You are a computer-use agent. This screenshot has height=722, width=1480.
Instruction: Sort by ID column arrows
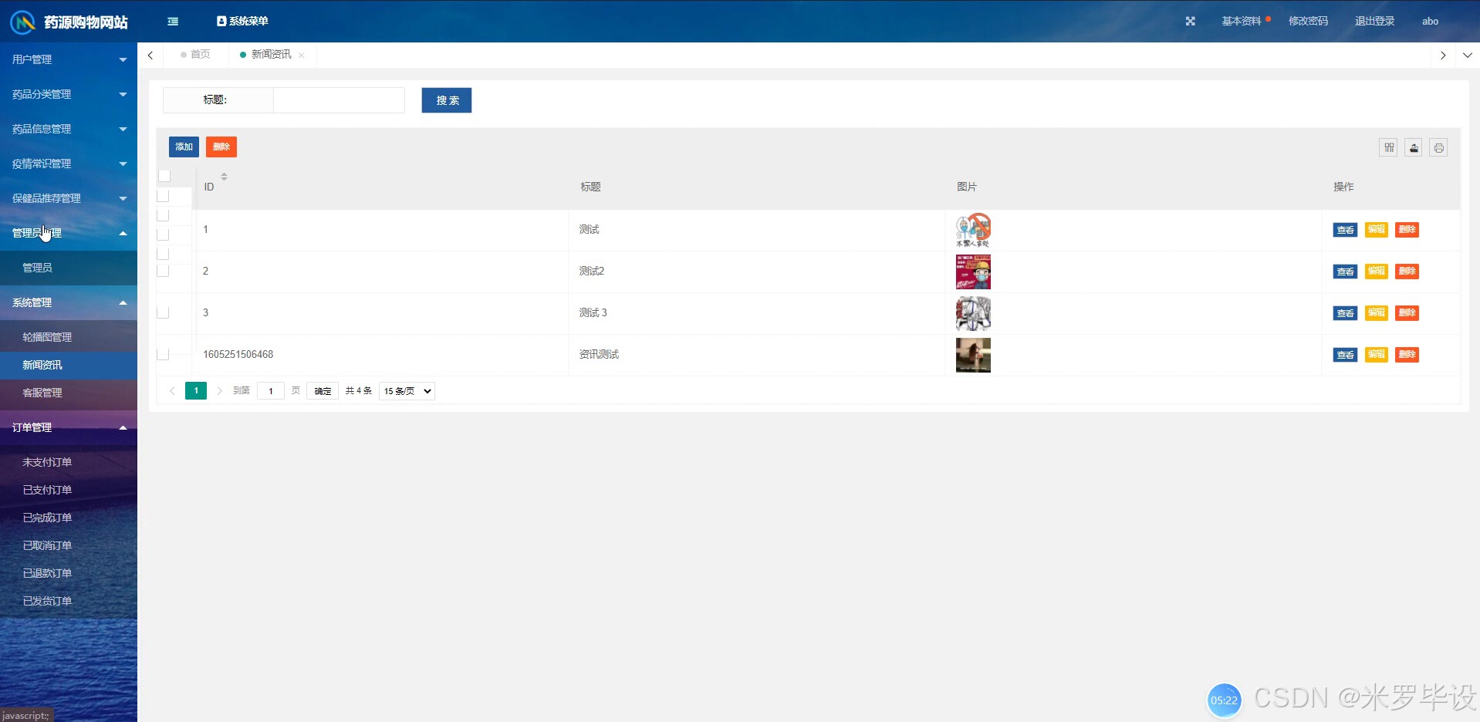pyautogui.click(x=224, y=177)
